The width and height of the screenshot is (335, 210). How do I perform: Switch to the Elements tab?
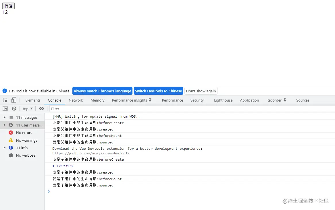(x=33, y=100)
